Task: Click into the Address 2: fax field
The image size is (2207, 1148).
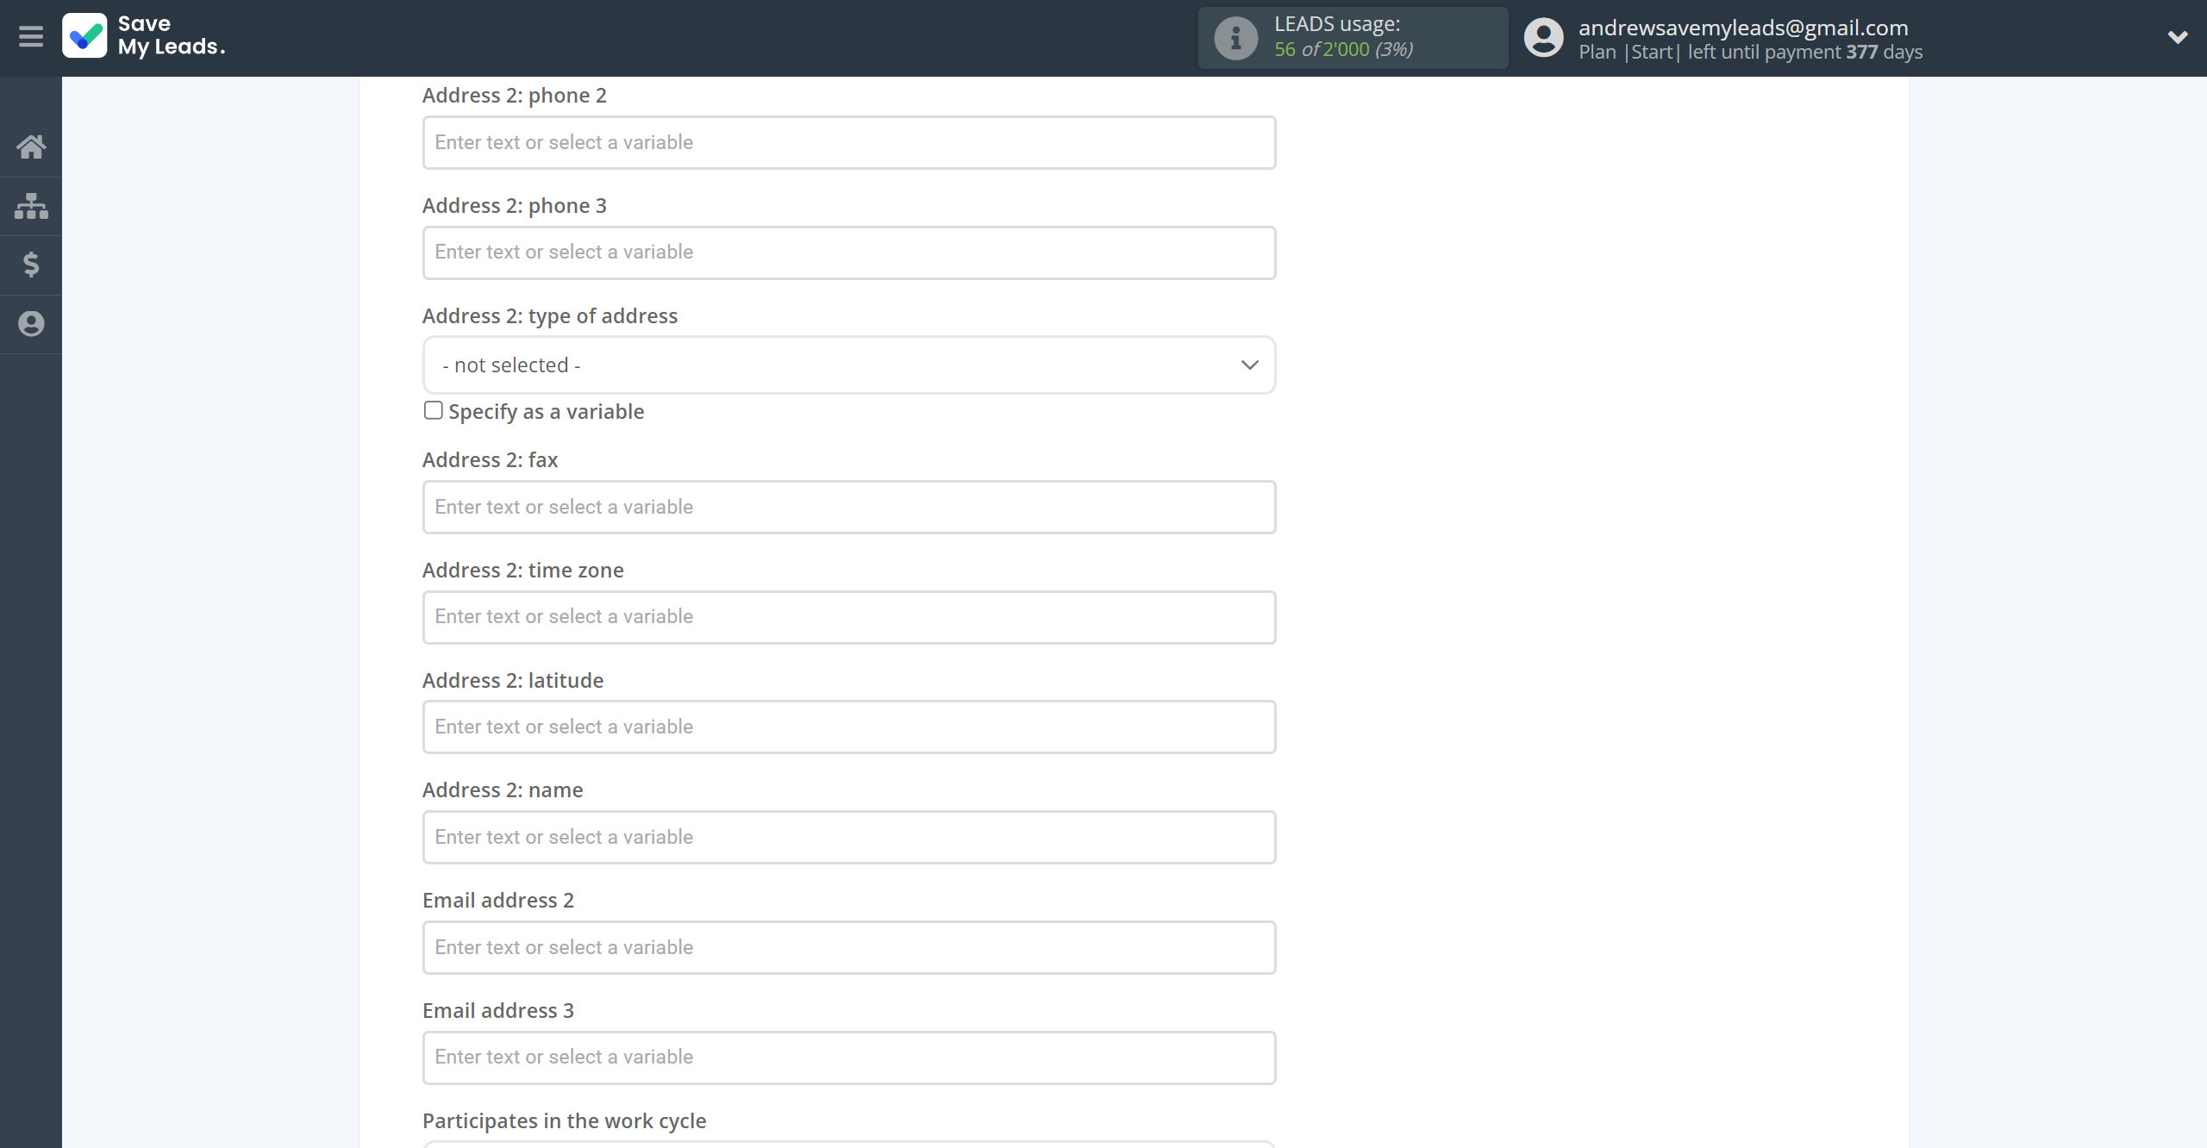Action: pyautogui.click(x=848, y=508)
